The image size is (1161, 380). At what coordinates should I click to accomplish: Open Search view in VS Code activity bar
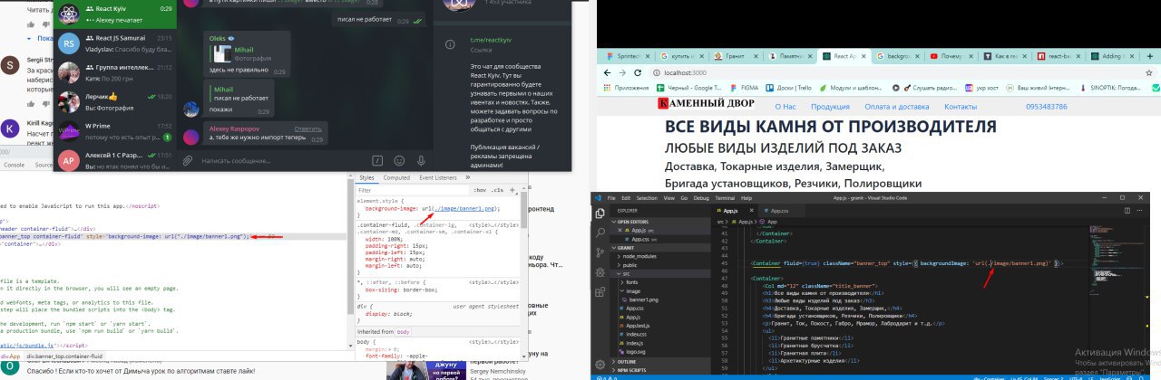[600, 233]
